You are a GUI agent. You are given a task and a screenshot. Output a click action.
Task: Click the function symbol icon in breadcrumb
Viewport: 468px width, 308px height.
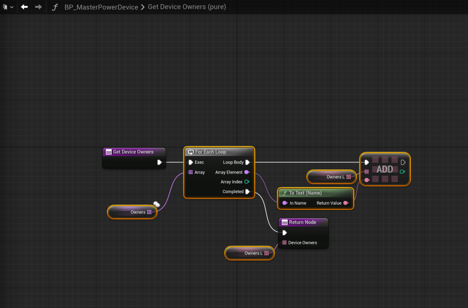(x=54, y=7)
